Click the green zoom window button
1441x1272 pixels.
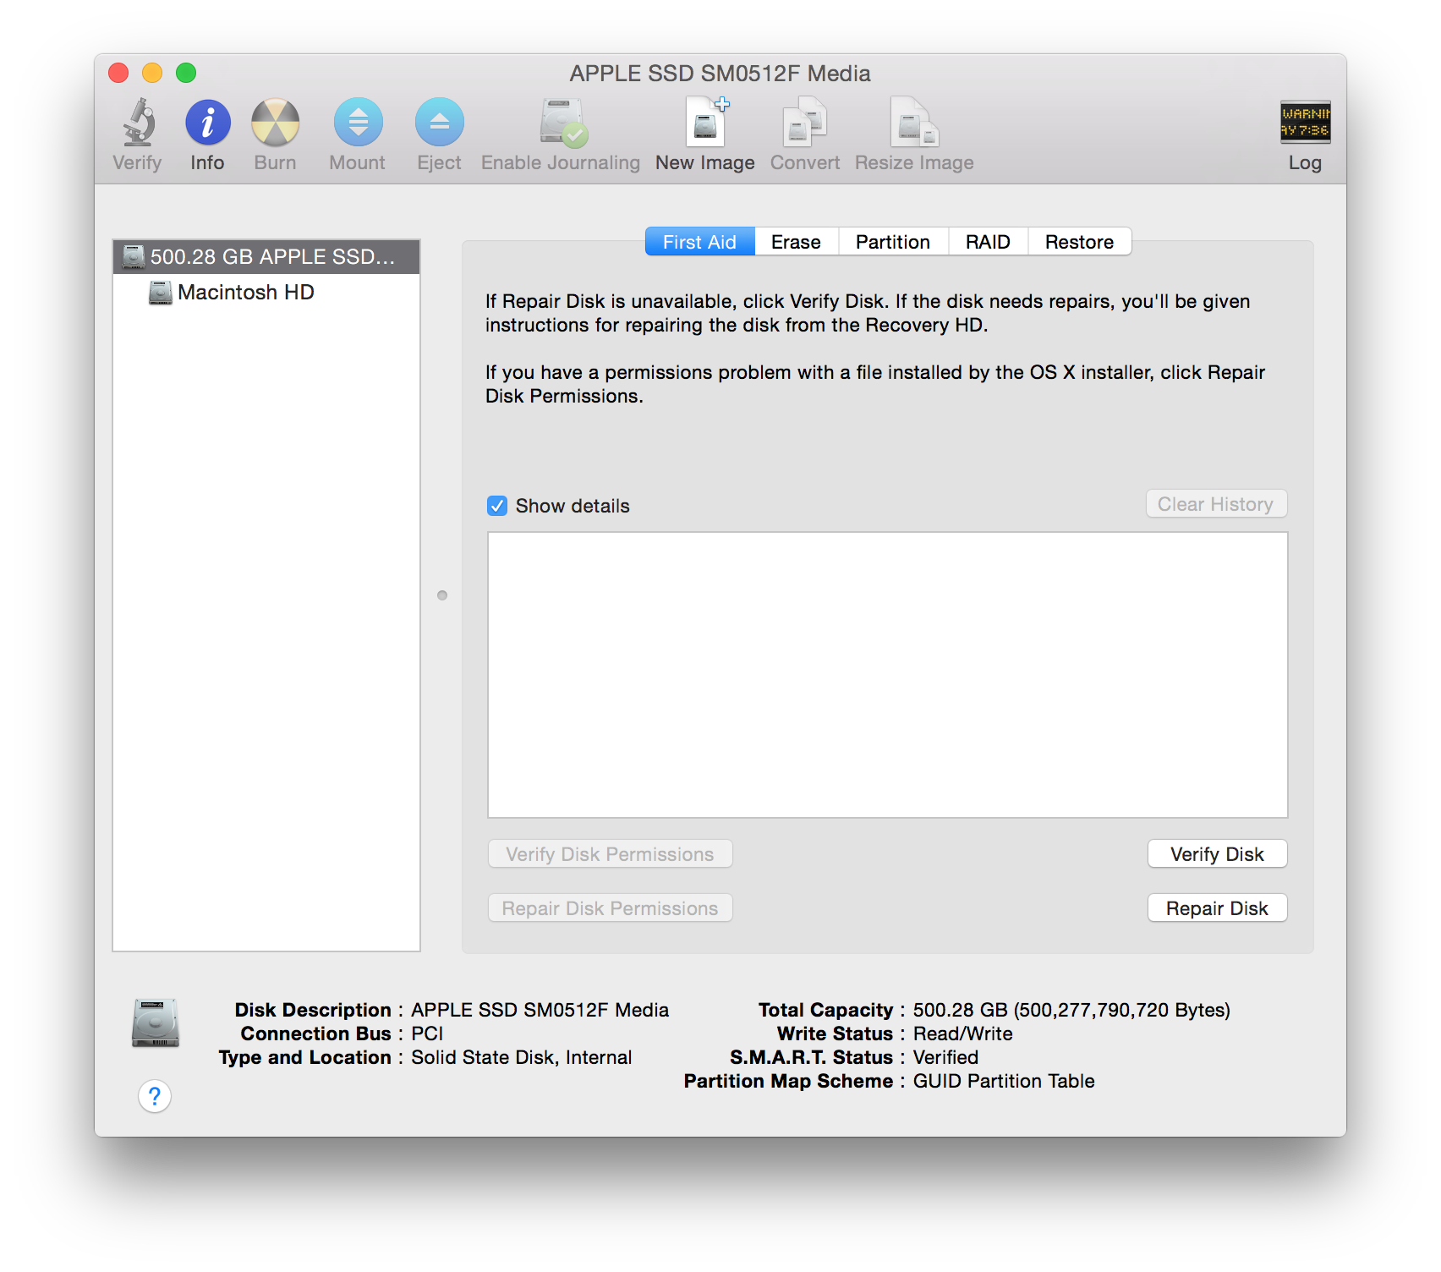186,73
